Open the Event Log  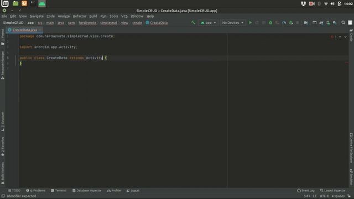coord(306,191)
